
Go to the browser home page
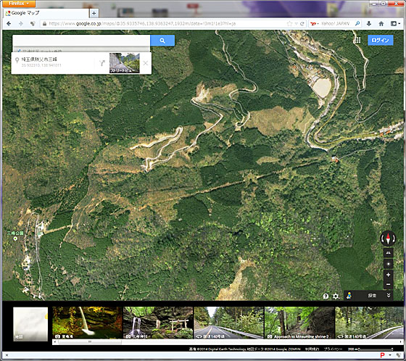point(381,24)
